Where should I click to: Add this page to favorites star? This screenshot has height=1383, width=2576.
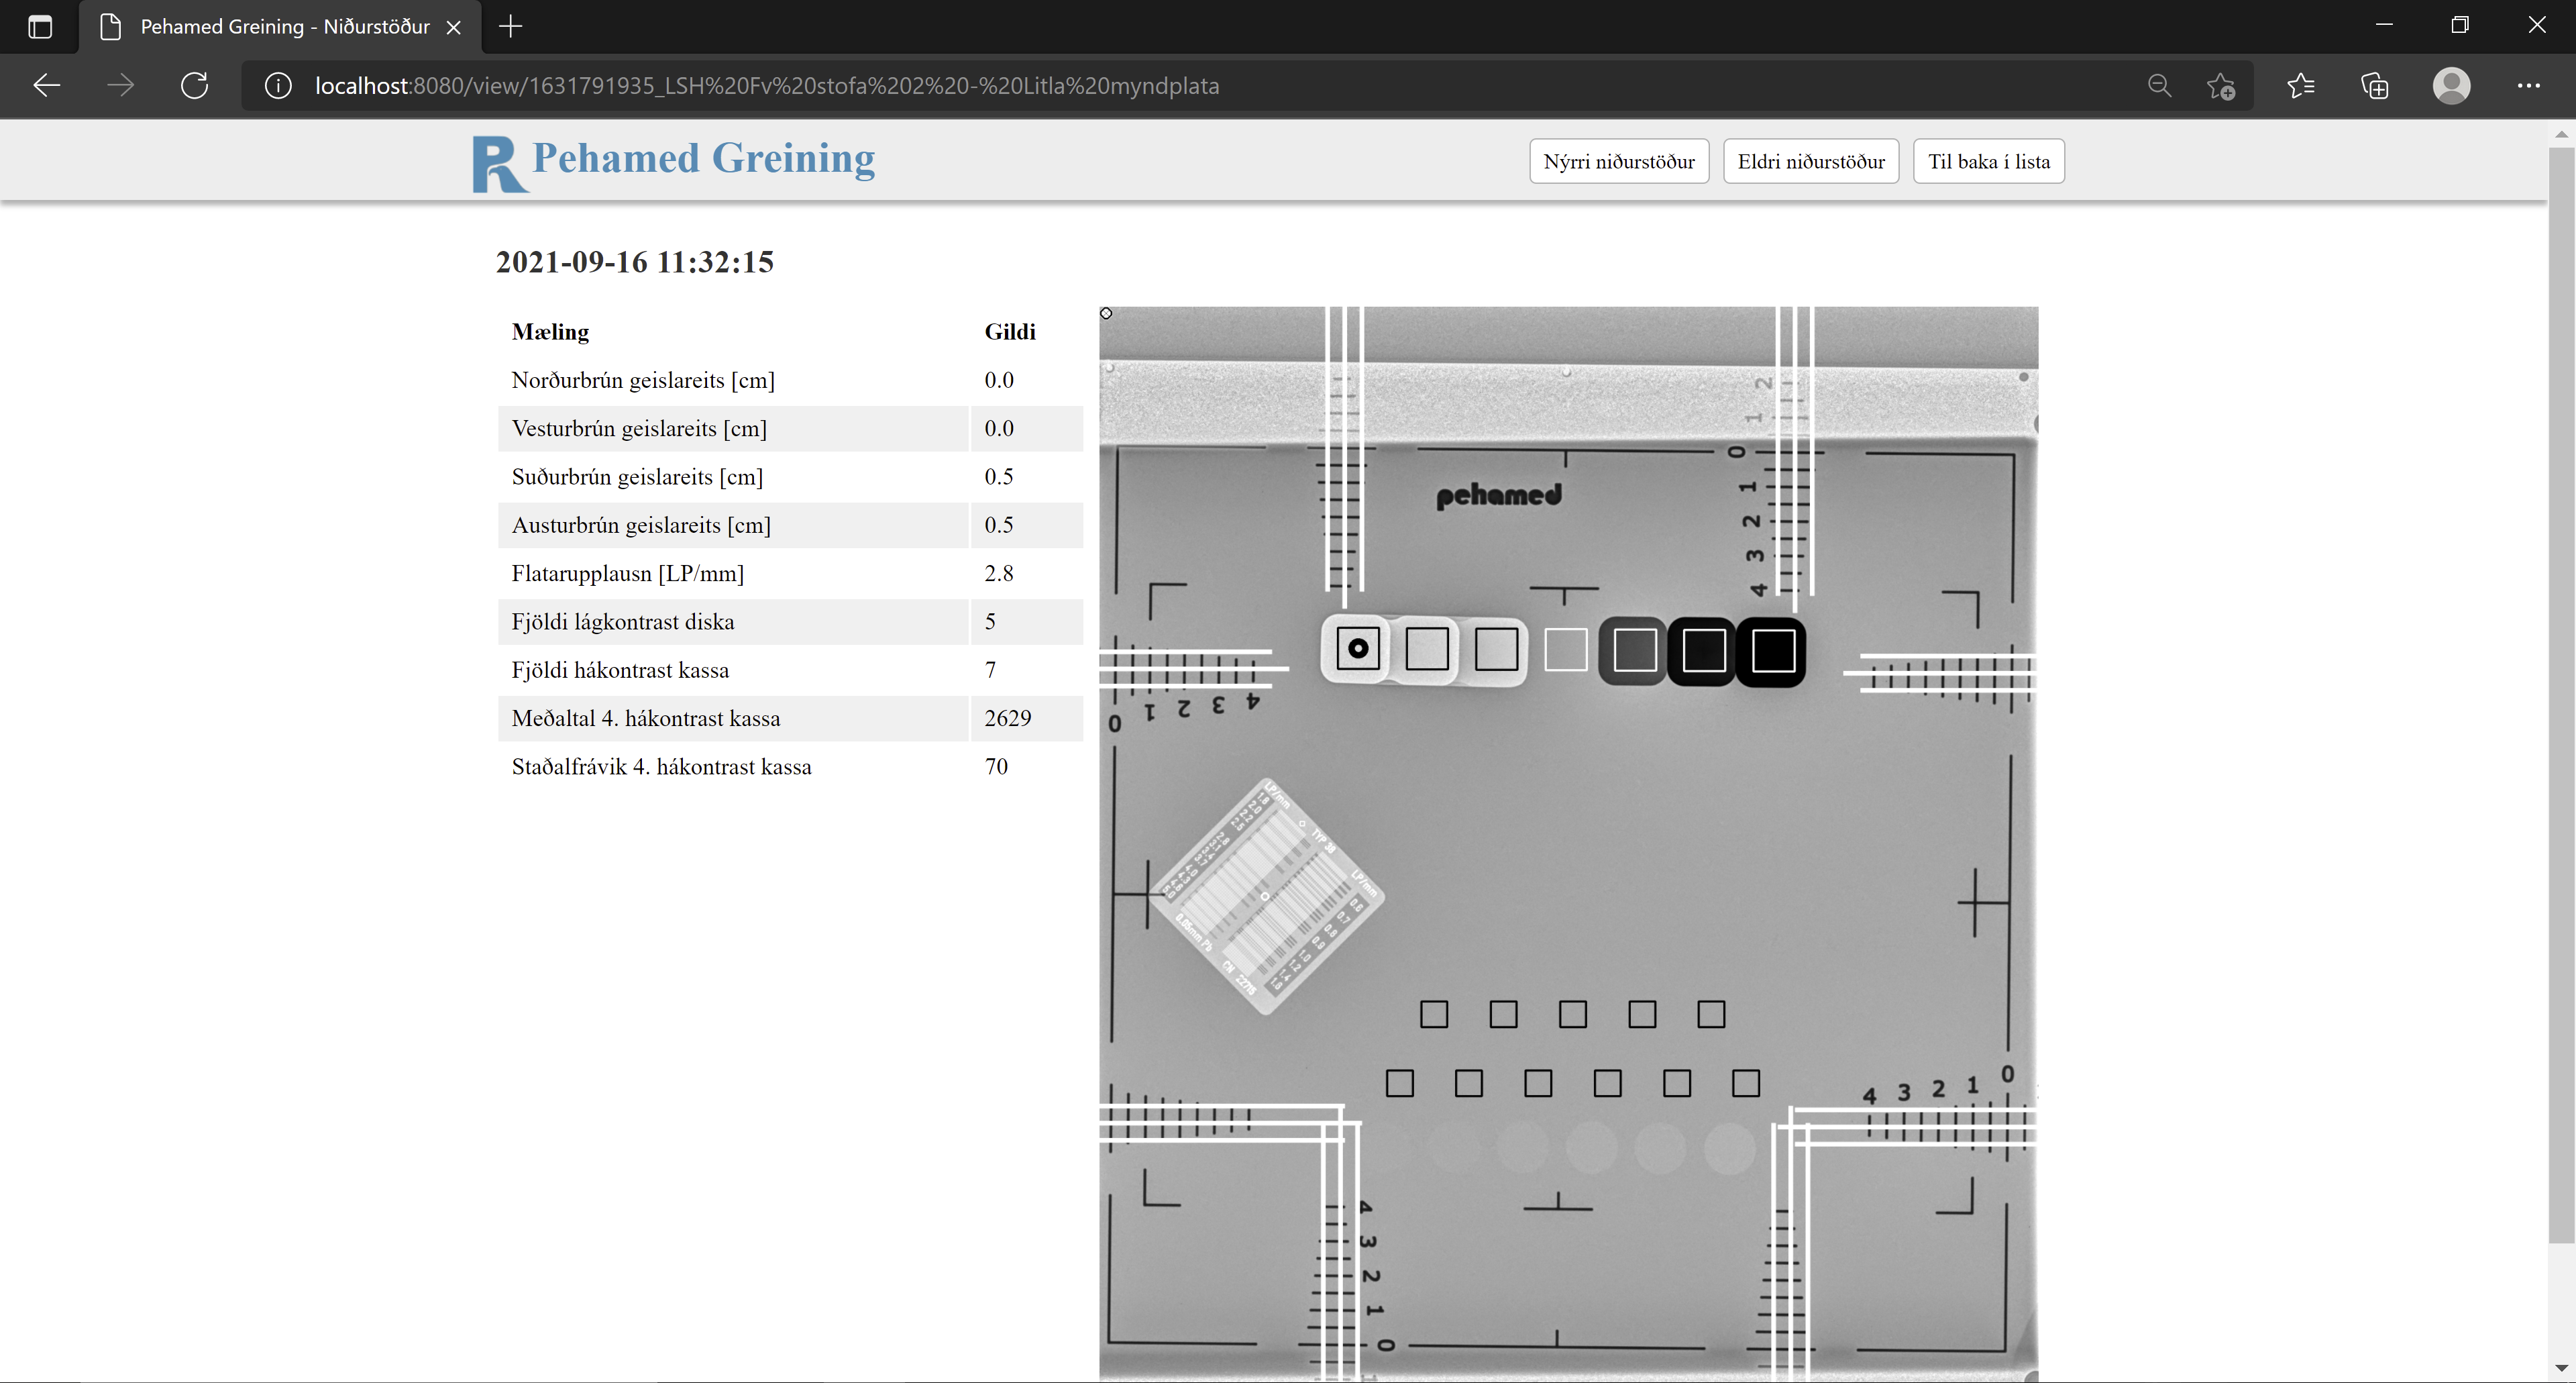pyautogui.click(x=2221, y=86)
